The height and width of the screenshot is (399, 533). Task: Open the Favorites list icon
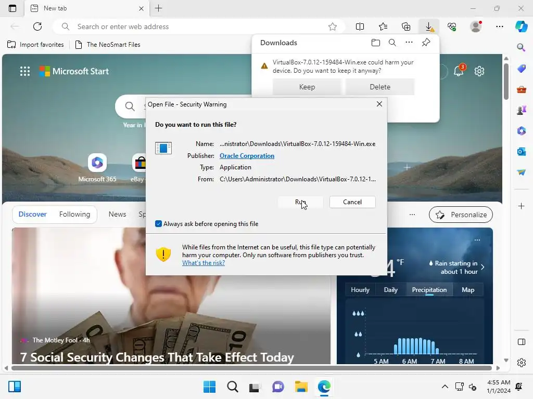point(383,26)
